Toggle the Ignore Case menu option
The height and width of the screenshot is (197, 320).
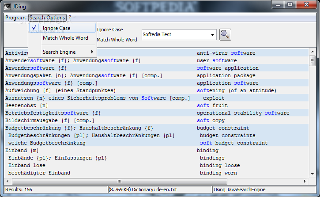pos(62,28)
